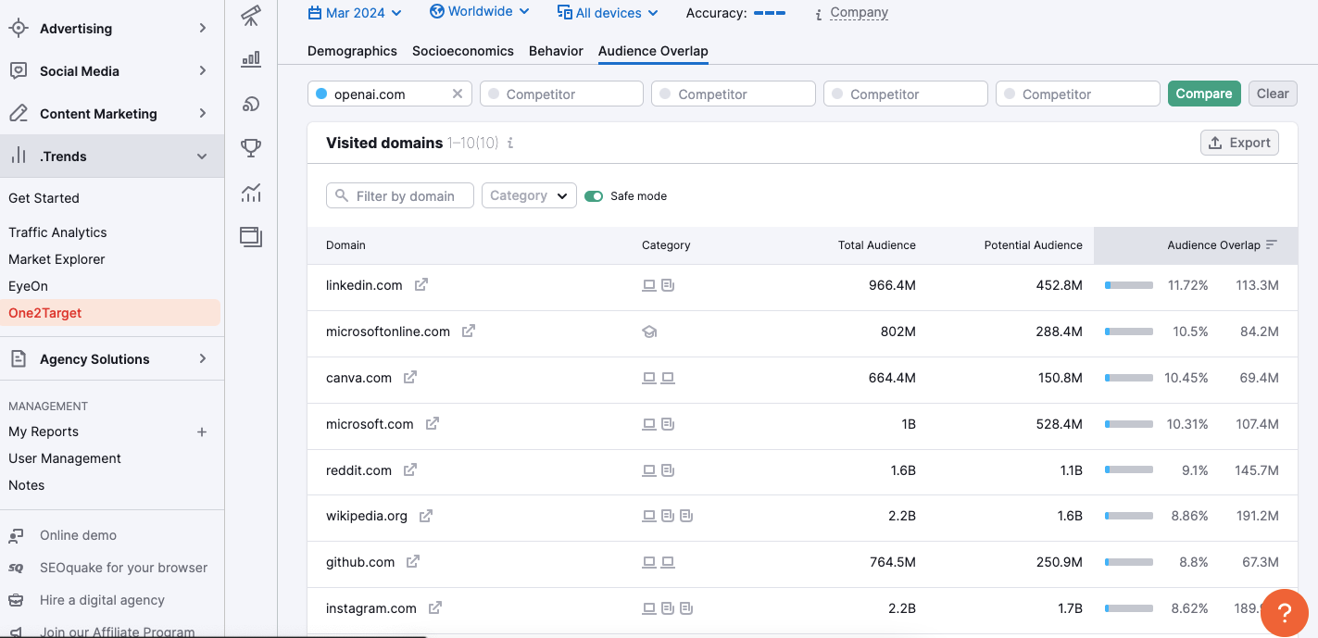Open reddit.com external link icon
Viewport: 1318px width, 638px height.
(410, 470)
